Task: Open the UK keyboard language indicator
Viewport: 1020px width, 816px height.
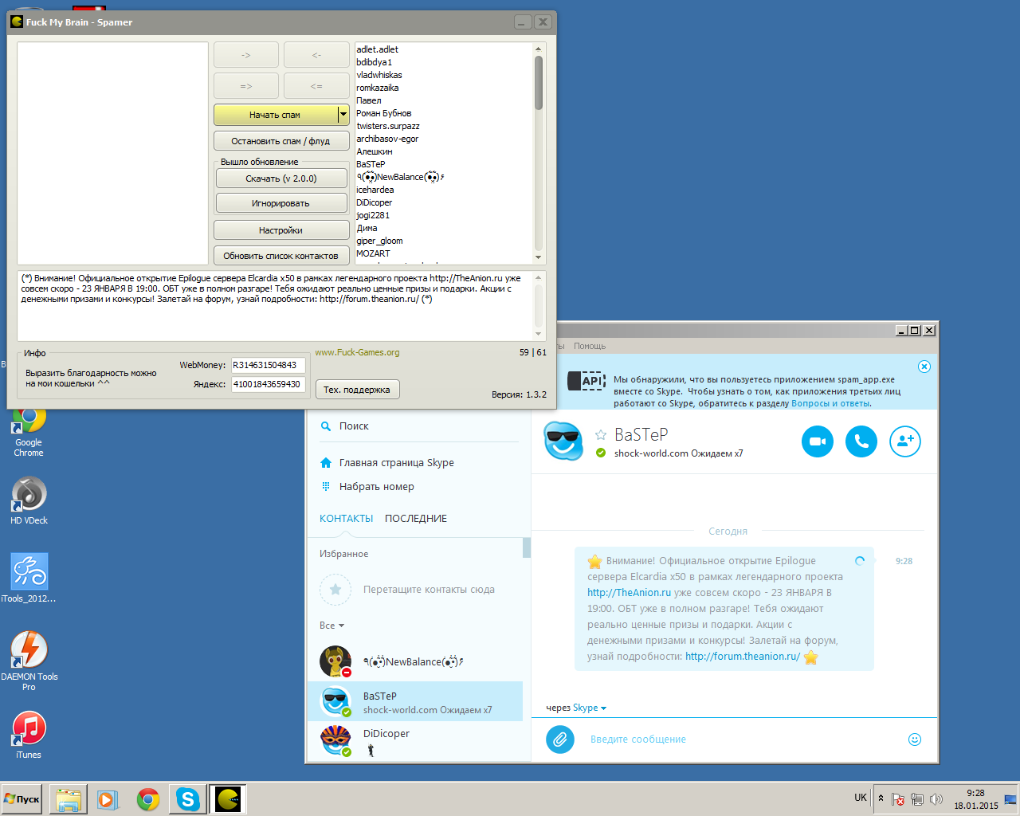Action: [x=861, y=798]
